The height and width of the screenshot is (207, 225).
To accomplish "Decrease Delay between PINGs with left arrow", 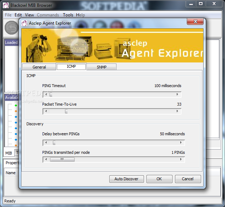I will pos(46,143).
